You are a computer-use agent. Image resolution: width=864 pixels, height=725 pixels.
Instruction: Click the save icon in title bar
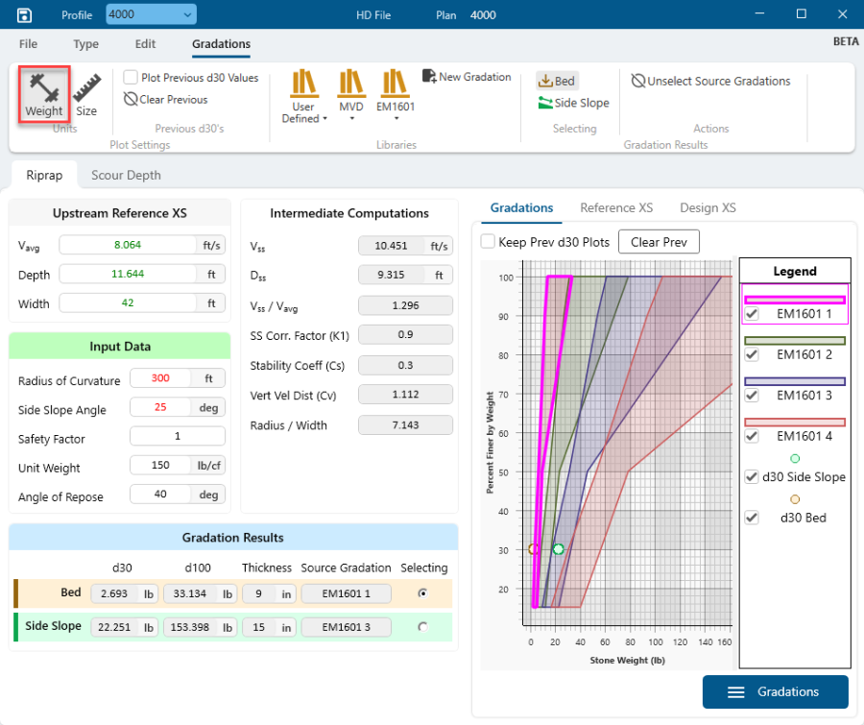tap(25, 14)
